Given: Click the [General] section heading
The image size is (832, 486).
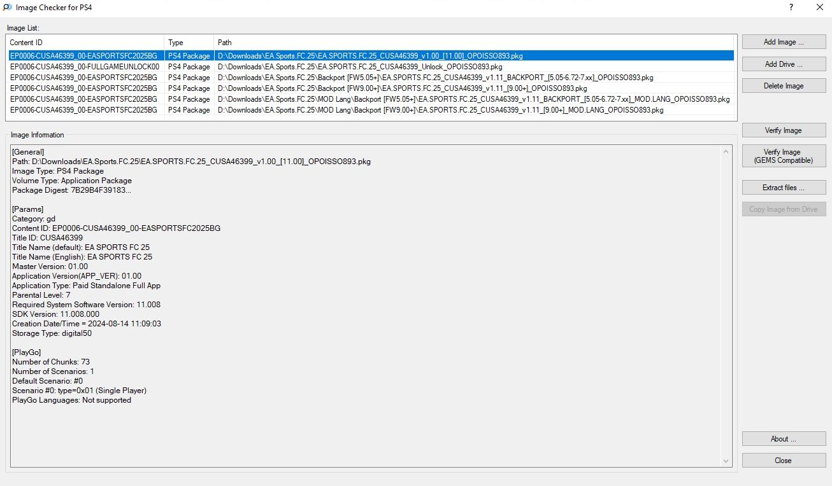Looking at the screenshot, I should point(28,152).
